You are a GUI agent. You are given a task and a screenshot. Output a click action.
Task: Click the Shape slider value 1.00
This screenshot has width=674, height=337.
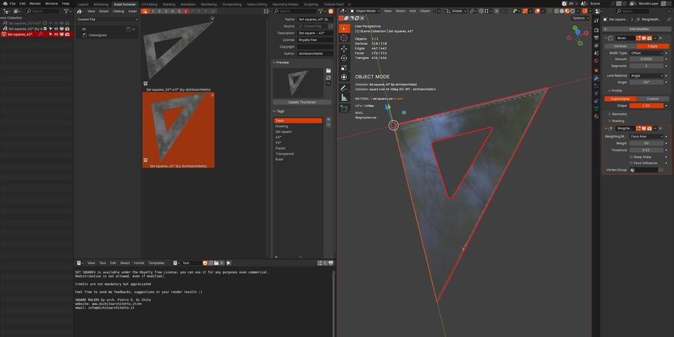point(646,106)
